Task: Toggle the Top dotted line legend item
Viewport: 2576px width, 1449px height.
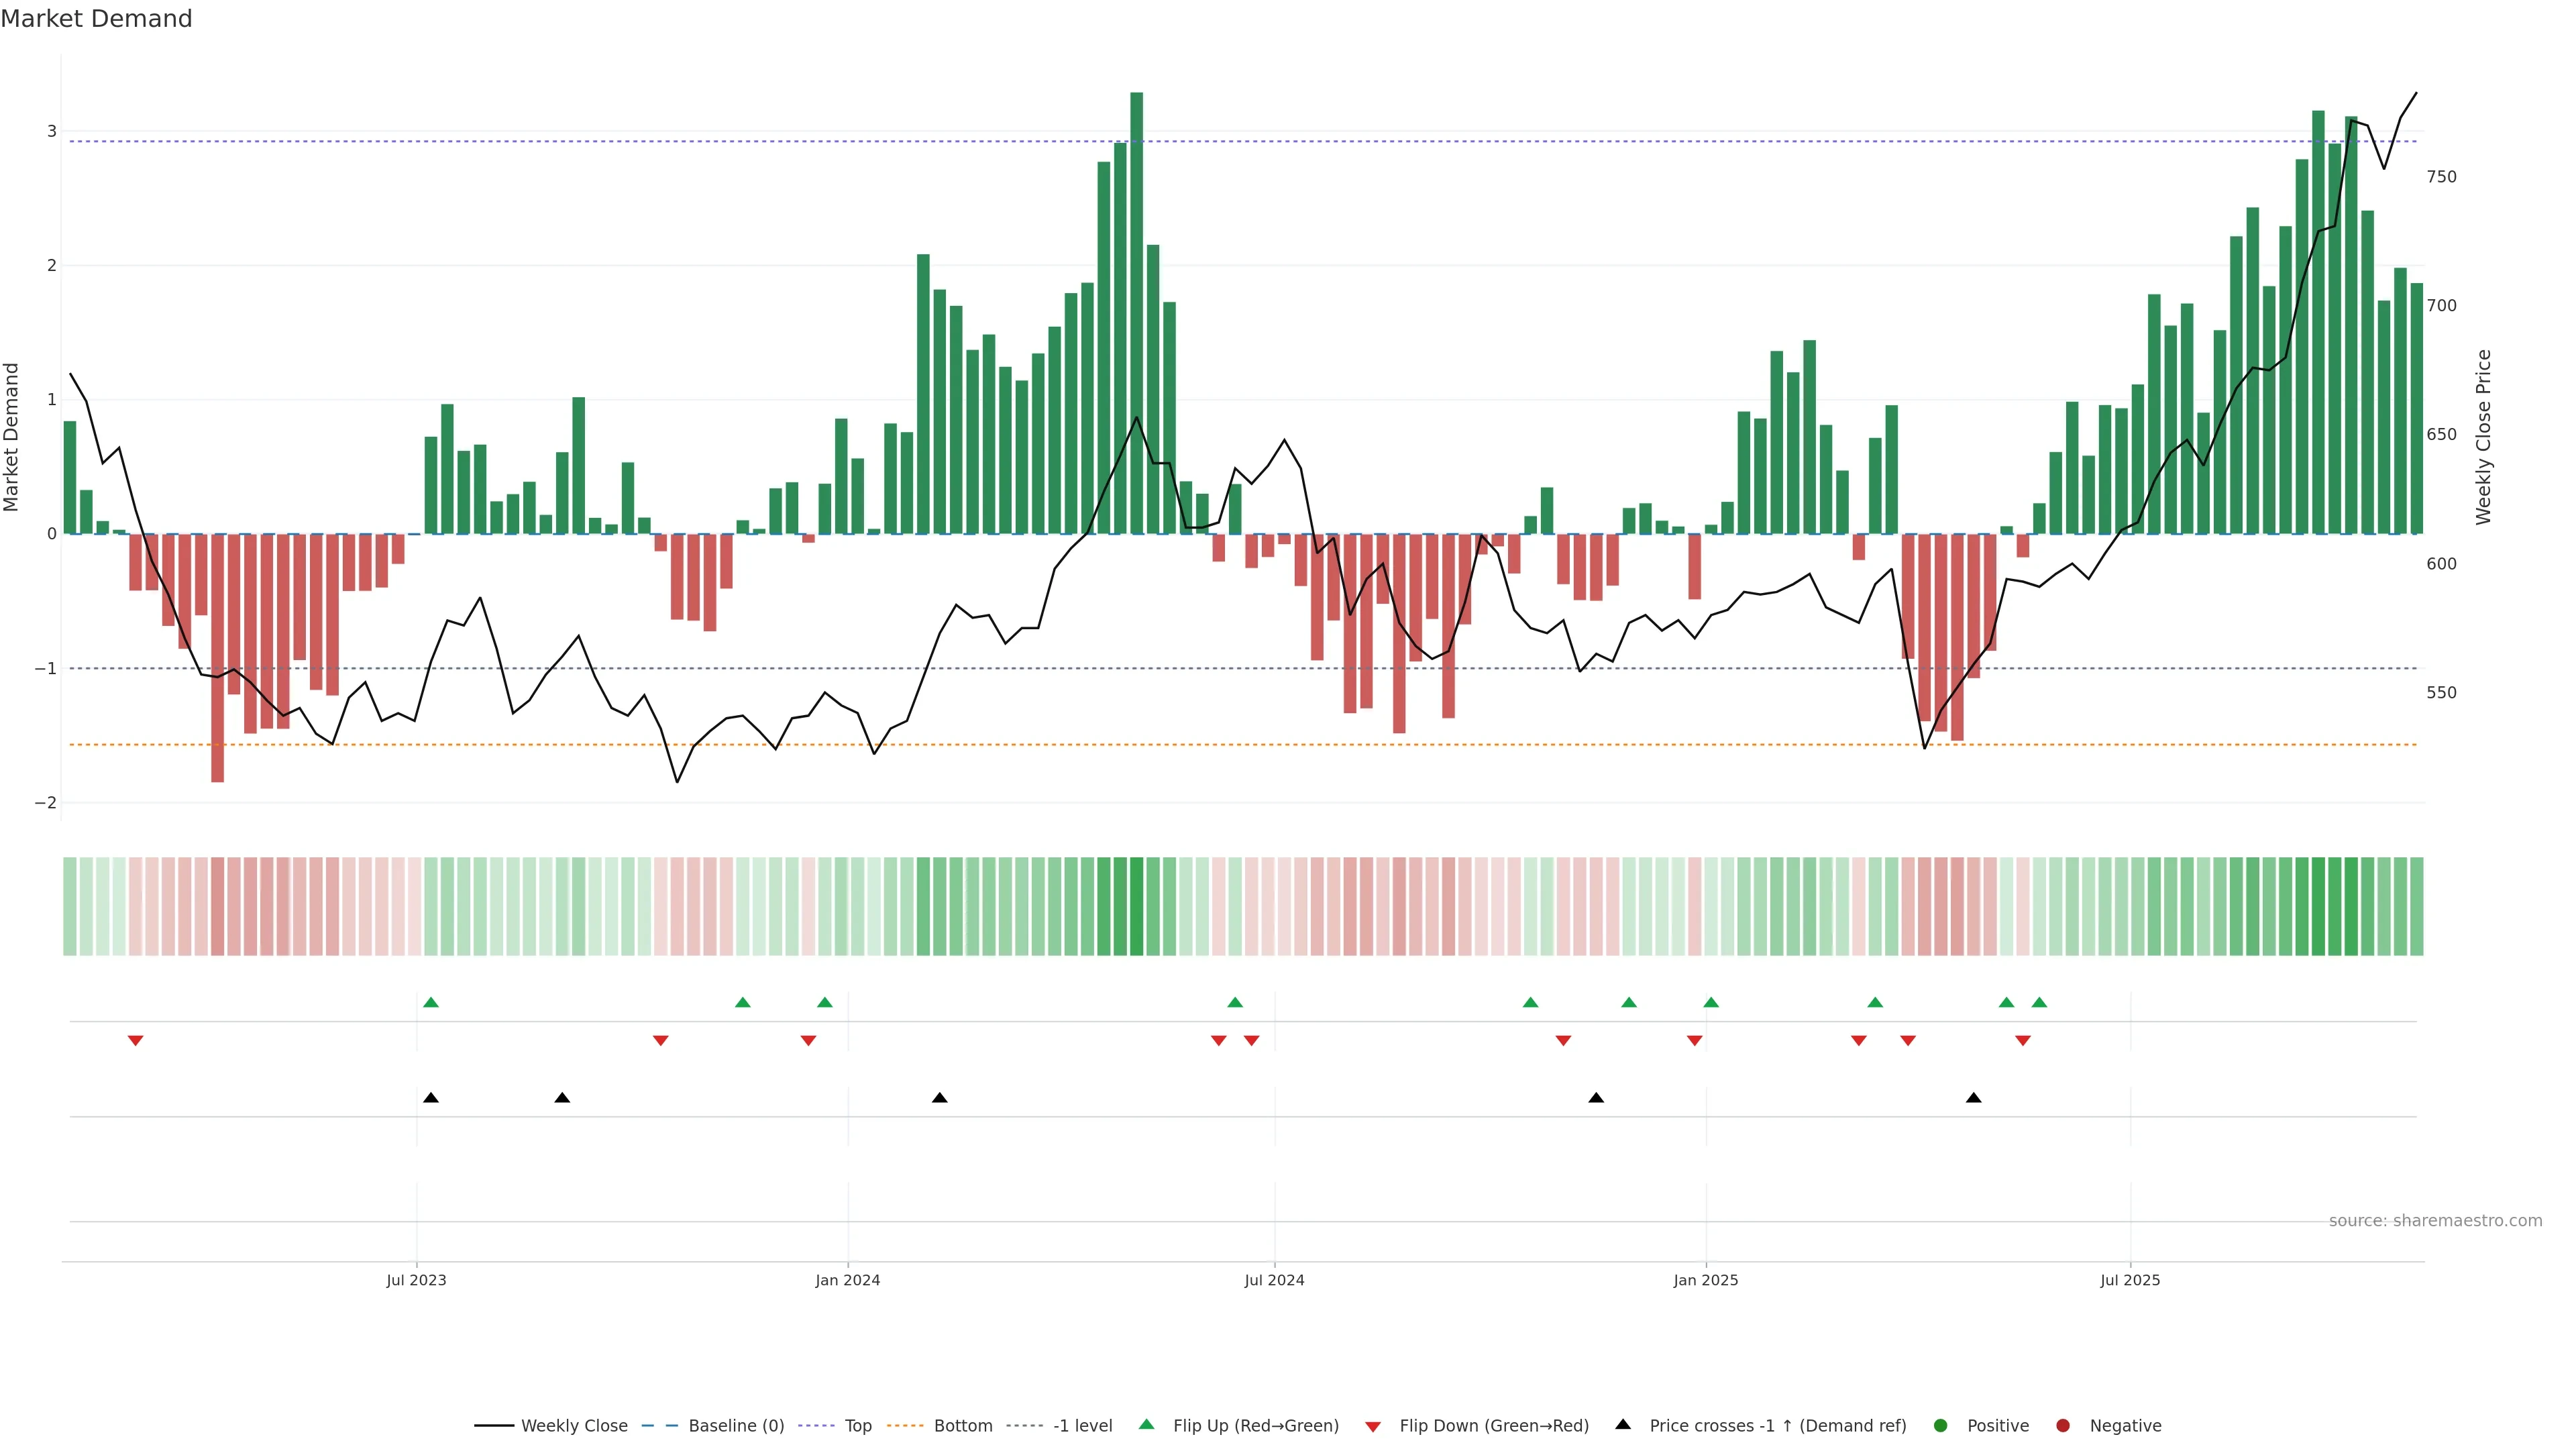Action: 857,1426
